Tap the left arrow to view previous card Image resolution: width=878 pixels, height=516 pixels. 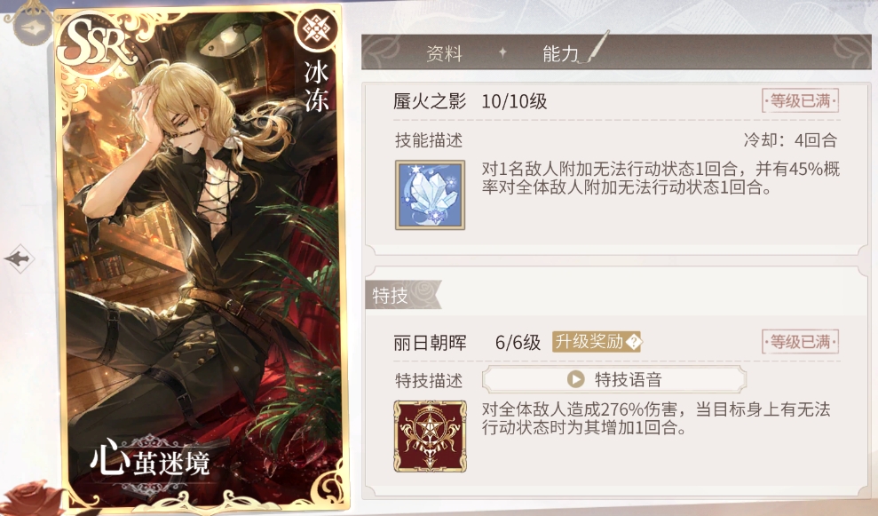20,258
